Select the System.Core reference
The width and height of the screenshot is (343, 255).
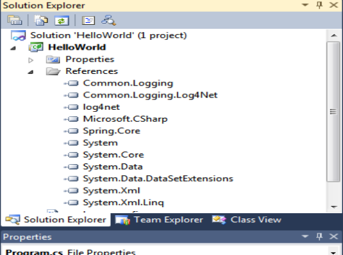pyautogui.click(x=113, y=155)
